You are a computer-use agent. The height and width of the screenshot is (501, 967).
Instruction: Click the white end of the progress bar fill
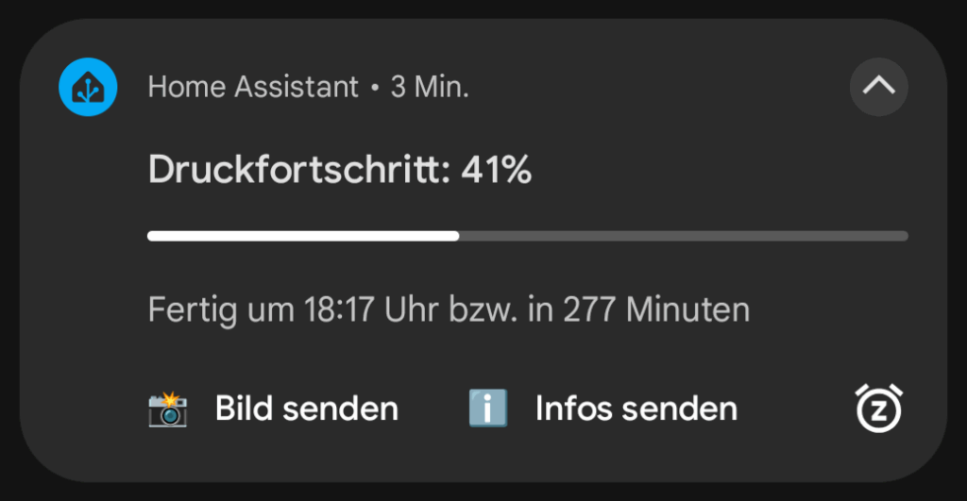(x=455, y=236)
